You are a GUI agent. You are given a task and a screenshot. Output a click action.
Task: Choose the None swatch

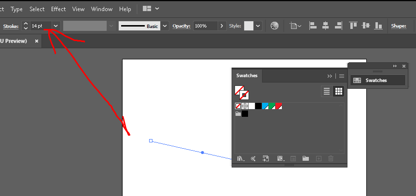coord(238,106)
